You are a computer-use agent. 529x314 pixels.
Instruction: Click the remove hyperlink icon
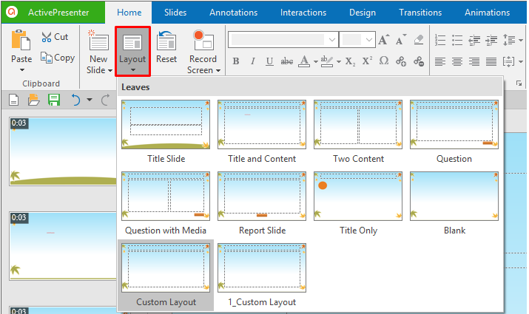pos(419,61)
